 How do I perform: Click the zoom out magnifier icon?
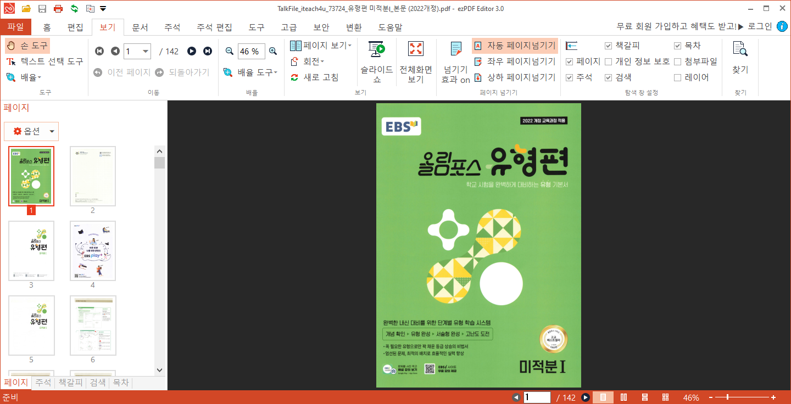pyautogui.click(x=230, y=51)
